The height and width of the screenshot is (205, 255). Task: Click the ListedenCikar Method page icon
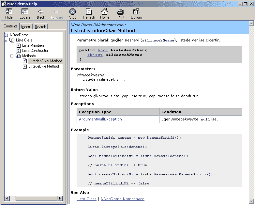[x=25, y=61]
